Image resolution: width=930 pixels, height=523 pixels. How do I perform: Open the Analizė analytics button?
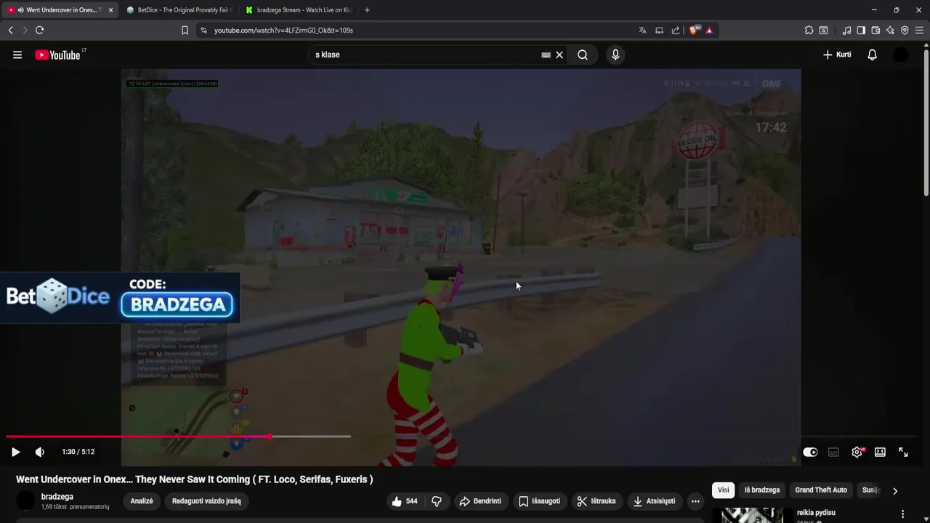click(x=142, y=501)
